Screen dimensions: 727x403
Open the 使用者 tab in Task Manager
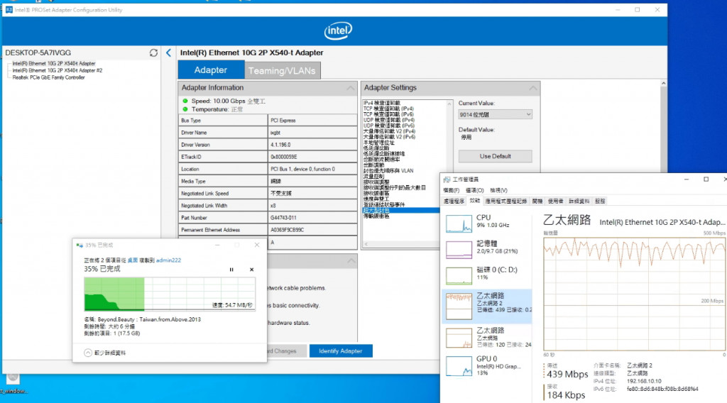555,201
